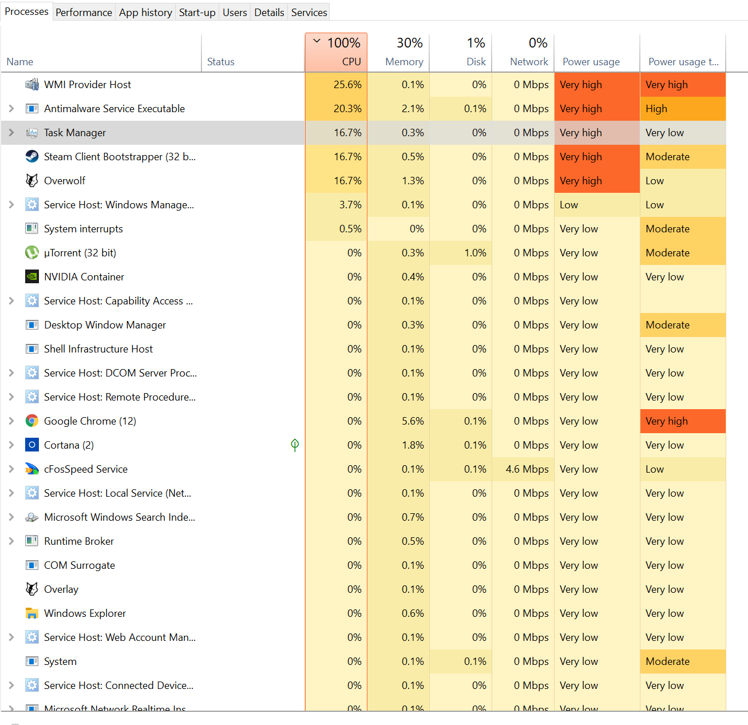Click the Windows Explorer folder icon
The width and height of the screenshot is (748, 725).
32,613
